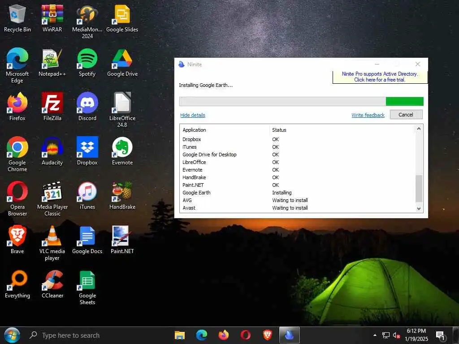This screenshot has width=459, height=344.
Task: Select the Brave desktop shortcut
Action: pos(17,240)
